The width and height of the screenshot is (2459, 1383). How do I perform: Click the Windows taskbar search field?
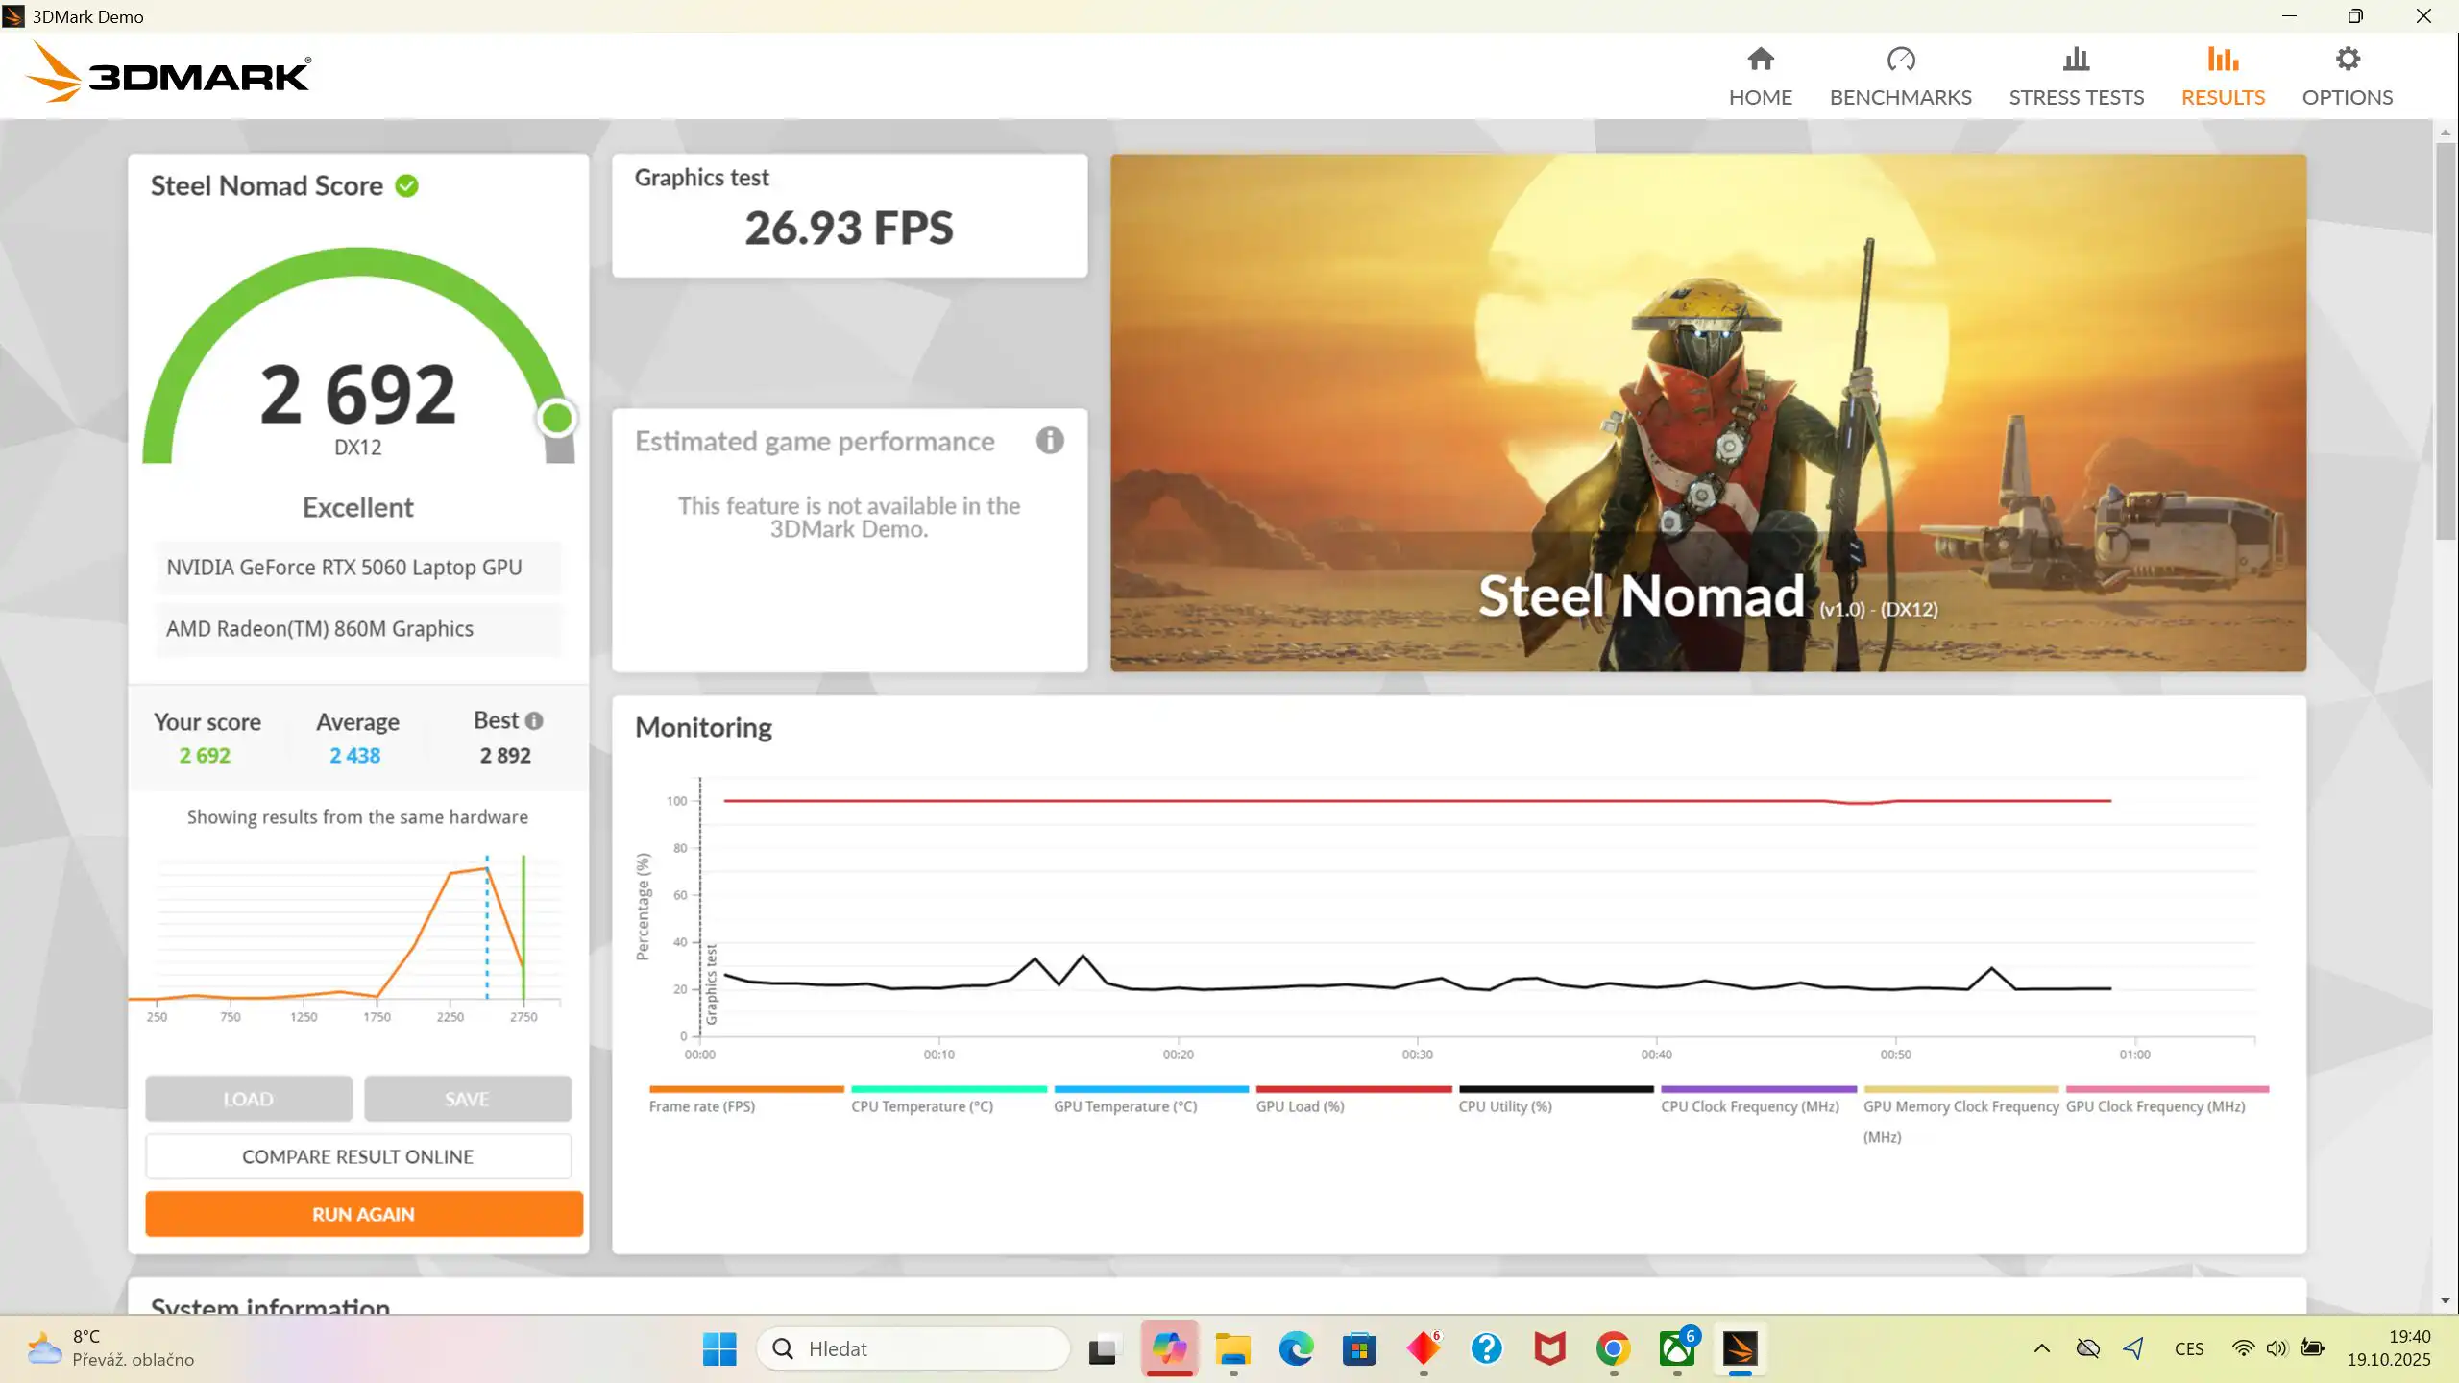(913, 1348)
